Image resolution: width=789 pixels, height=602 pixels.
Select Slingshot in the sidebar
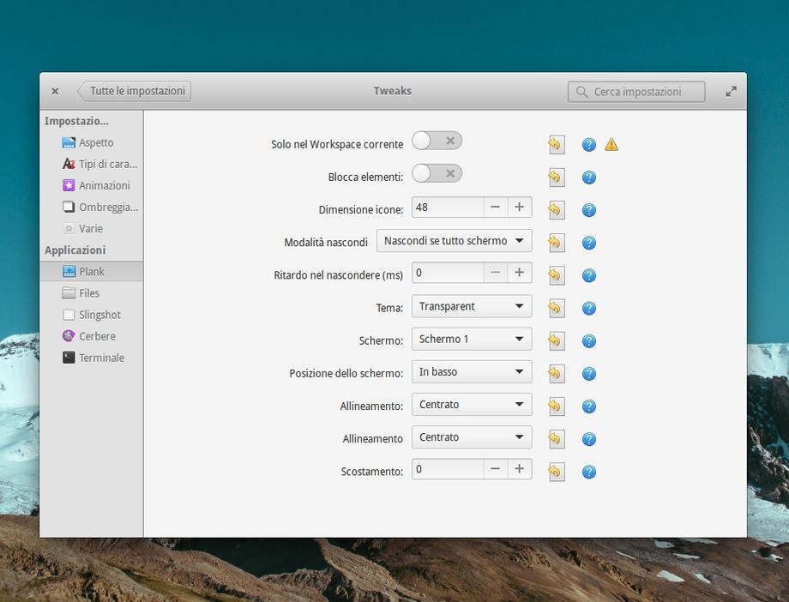pos(99,315)
